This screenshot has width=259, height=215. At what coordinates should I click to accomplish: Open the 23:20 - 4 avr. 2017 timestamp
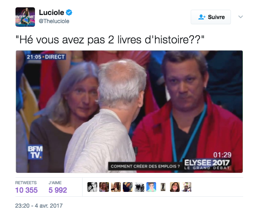39,206
